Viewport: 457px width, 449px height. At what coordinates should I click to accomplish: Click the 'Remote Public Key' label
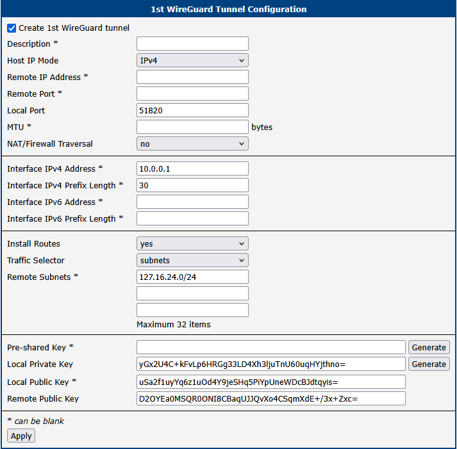click(x=43, y=398)
